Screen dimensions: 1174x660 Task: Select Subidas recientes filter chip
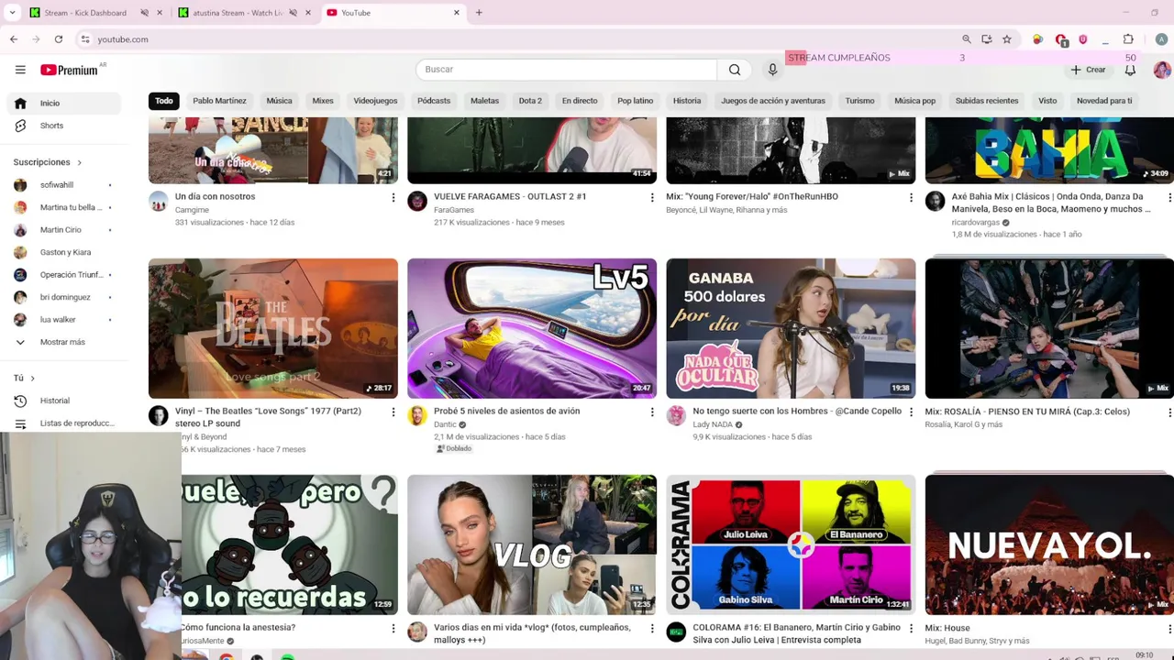point(987,101)
